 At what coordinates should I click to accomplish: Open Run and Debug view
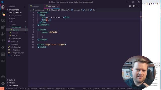pos(3,34)
